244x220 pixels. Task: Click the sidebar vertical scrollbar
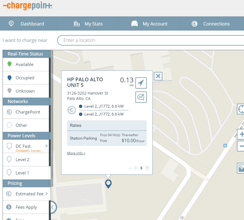coord(52,119)
